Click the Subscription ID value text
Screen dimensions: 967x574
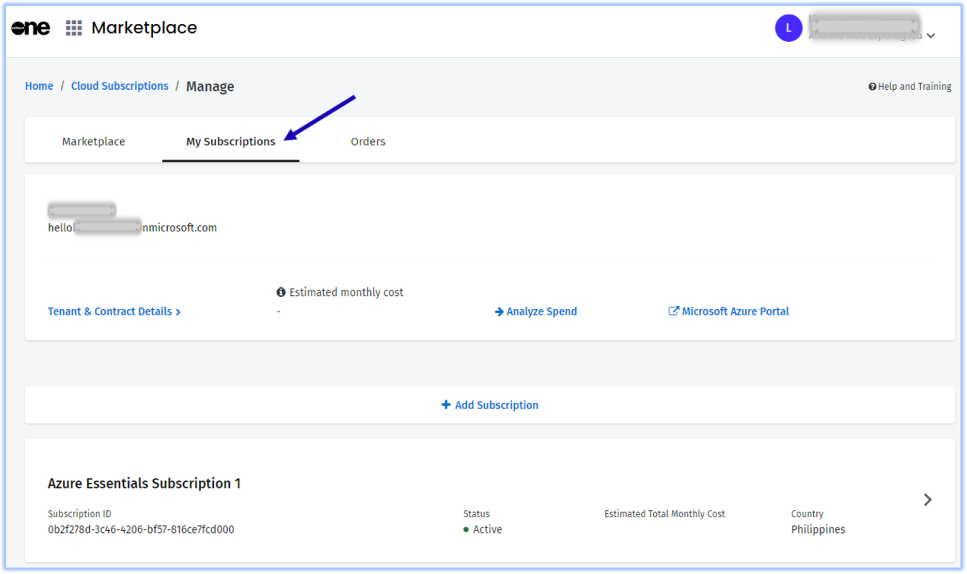click(x=141, y=530)
